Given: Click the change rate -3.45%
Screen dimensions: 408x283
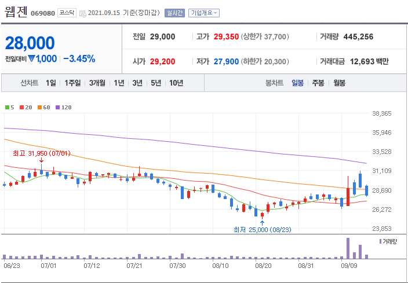Looking at the screenshot, I should point(79,59).
